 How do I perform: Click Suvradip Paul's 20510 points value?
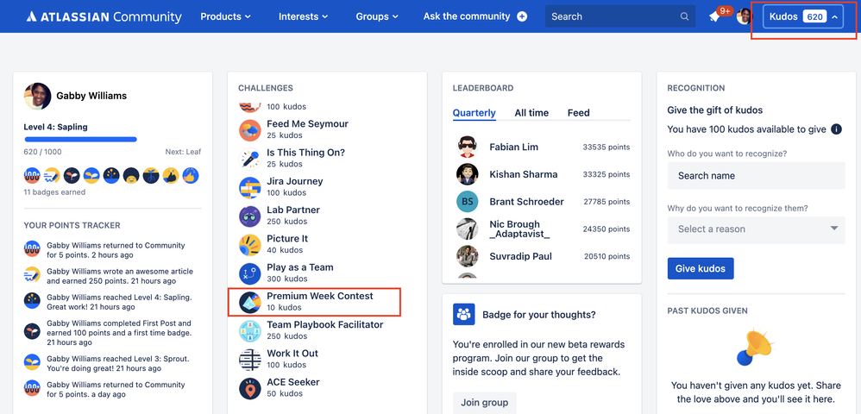pyautogui.click(x=606, y=256)
